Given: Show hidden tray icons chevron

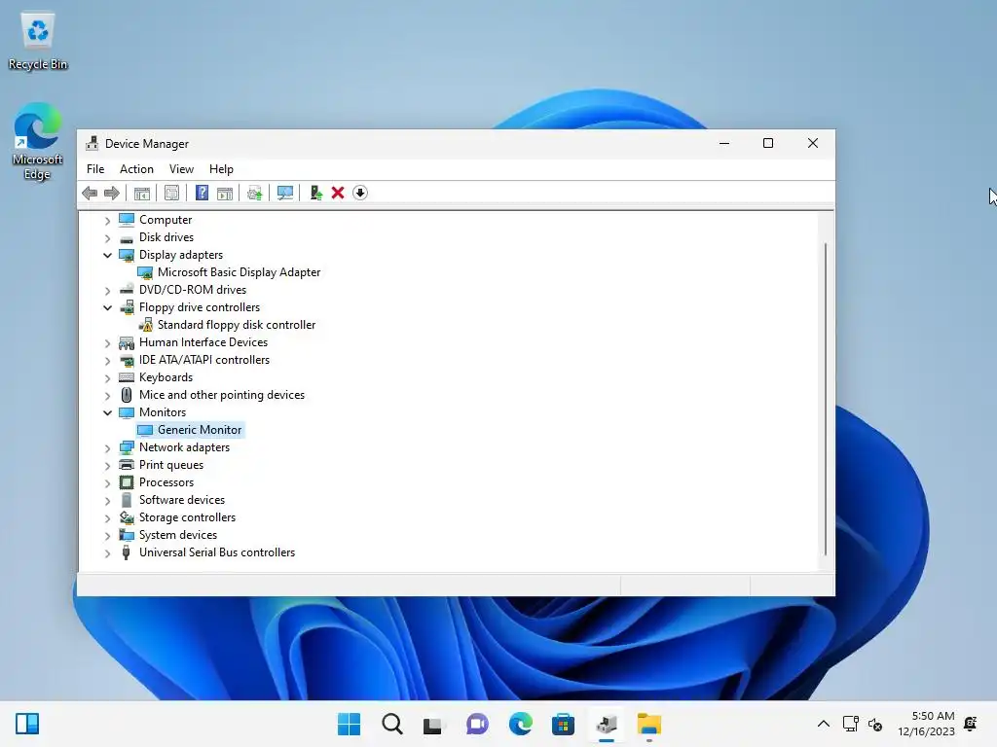Looking at the screenshot, I should (824, 724).
